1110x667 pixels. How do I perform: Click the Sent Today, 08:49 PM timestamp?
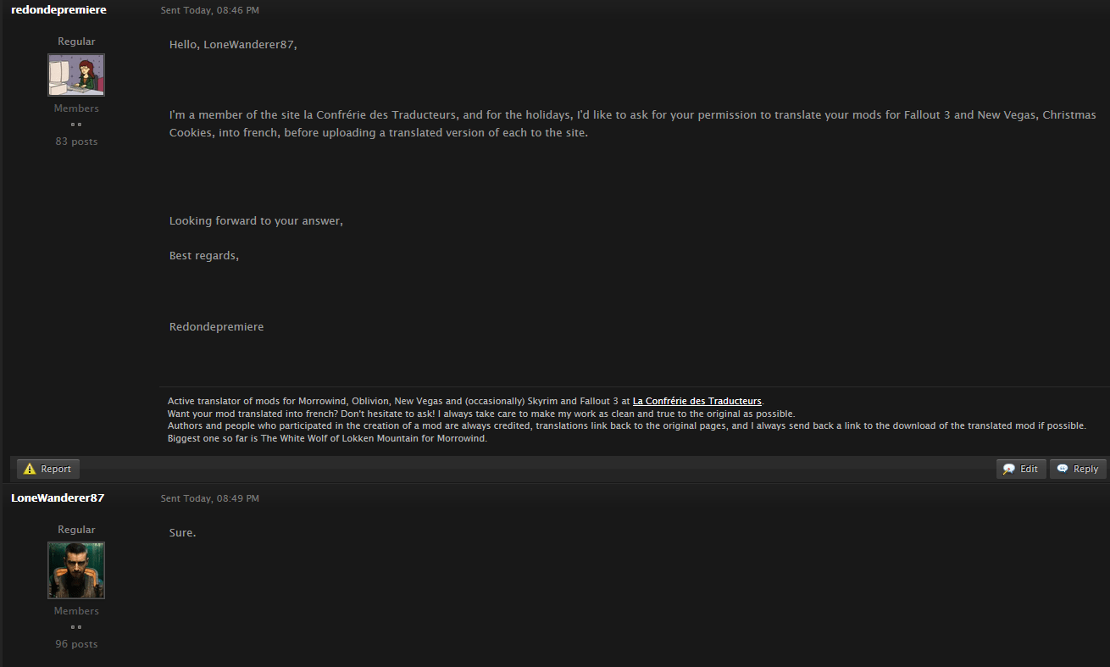210,498
